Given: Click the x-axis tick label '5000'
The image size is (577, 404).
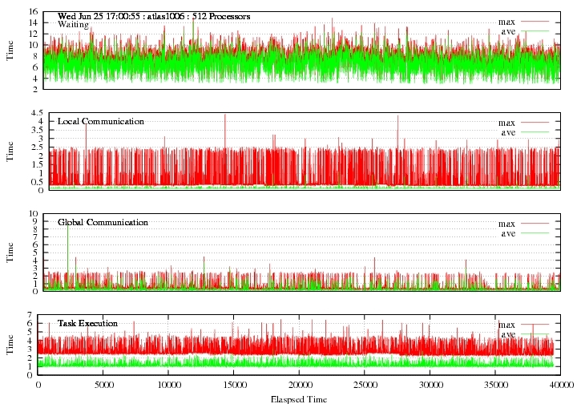Looking at the screenshot, I should click(x=104, y=385).
